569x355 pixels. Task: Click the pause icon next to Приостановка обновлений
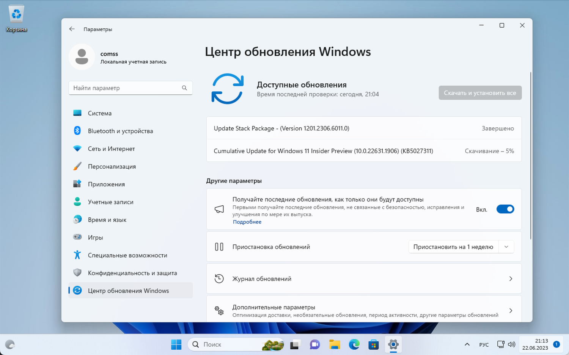(219, 247)
